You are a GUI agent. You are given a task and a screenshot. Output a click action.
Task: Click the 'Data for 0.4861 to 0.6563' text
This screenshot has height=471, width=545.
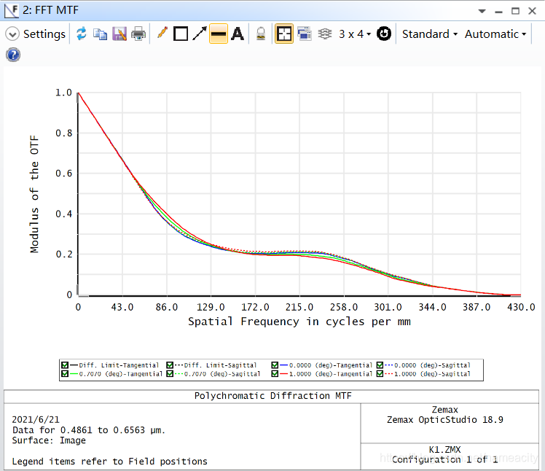(x=79, y=430)
